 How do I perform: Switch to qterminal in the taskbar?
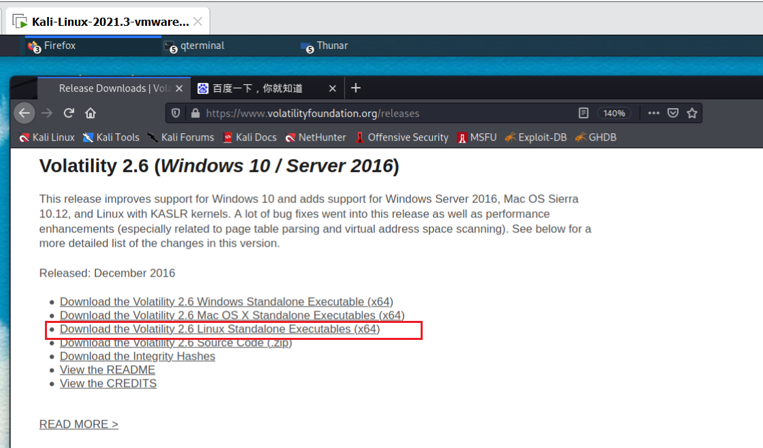[x=229, y=46]
